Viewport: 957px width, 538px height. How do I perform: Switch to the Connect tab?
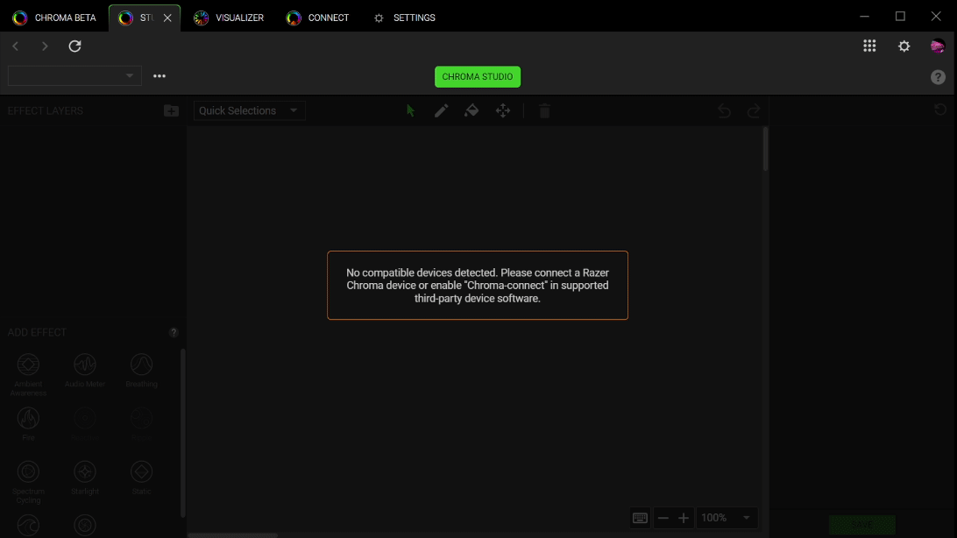click(317, 18)
